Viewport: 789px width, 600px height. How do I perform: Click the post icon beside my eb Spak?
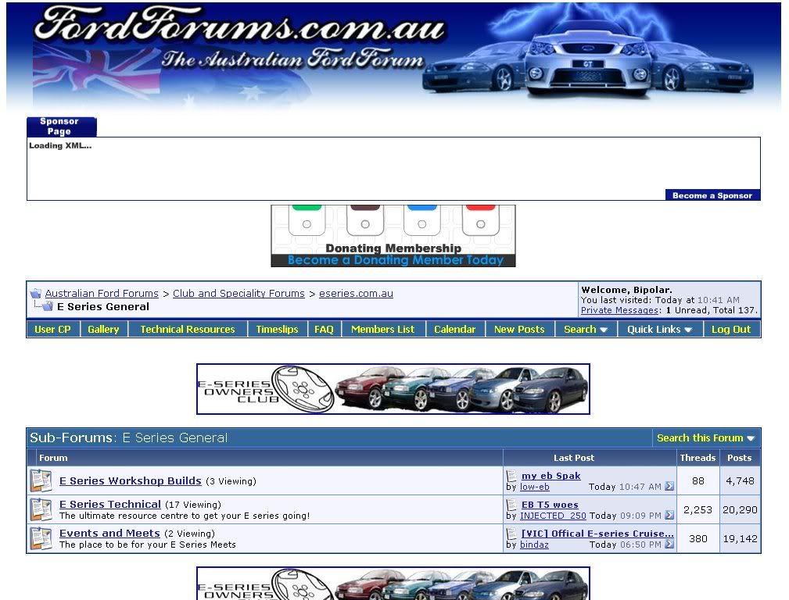(x=511, y=475)
